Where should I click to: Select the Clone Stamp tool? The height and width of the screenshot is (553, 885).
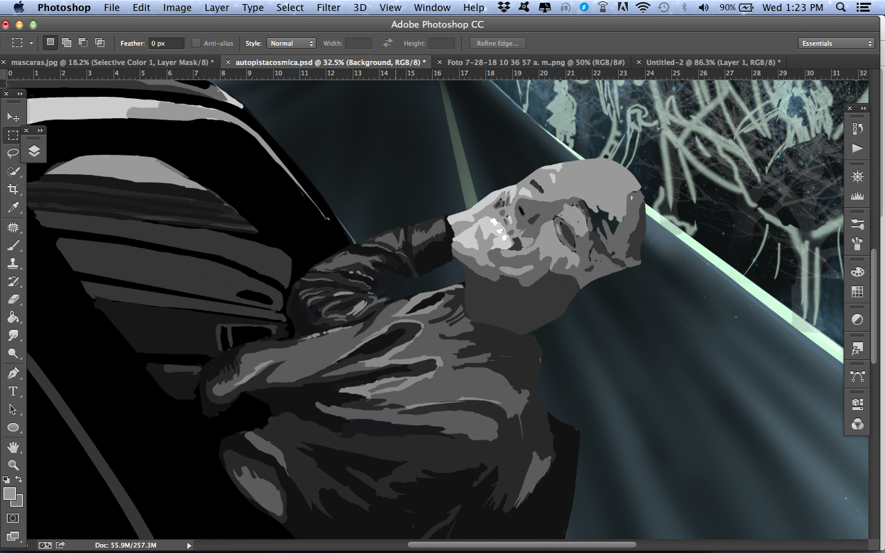(12, 263)
